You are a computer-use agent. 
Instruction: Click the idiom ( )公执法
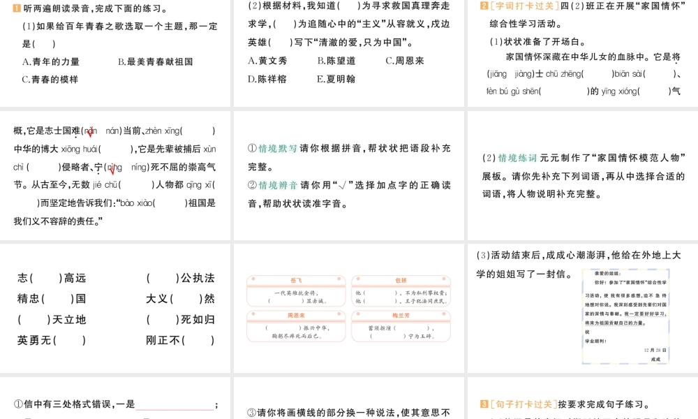(x=180, y=279)
